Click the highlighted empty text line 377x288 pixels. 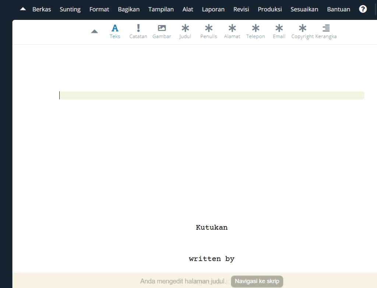(212, 95)
